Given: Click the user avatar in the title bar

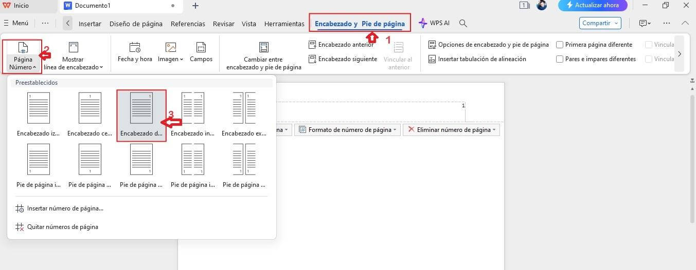Looking at the screenshot, I should coord(541,6).
